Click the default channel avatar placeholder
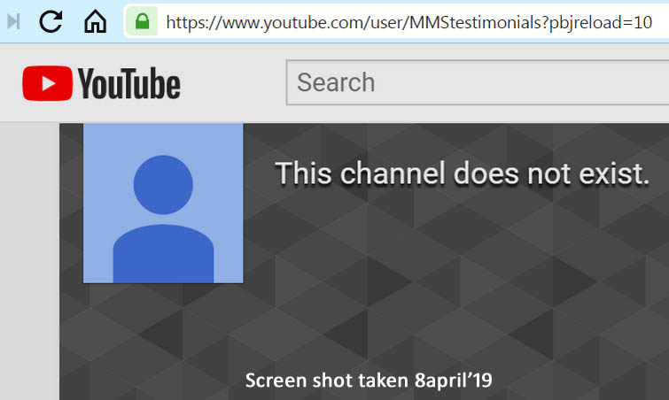This screenshot has height=400, width=669. (x=163, y=204)
